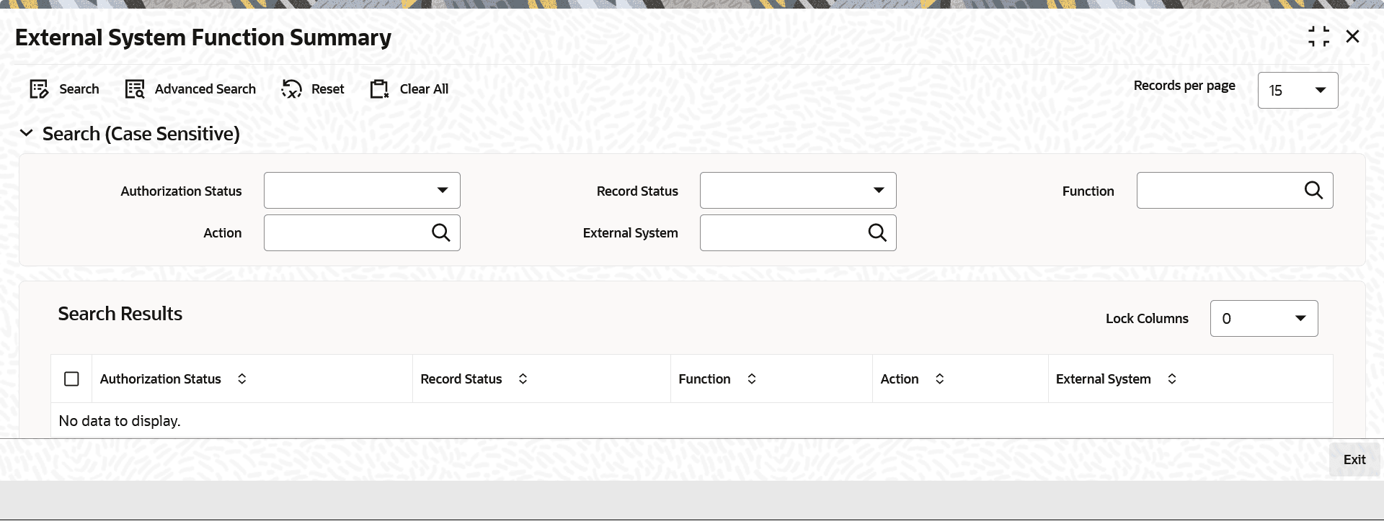Open lookup for External System field
Viewport: 1384px width, 521px height.
(x=877, y=232)
